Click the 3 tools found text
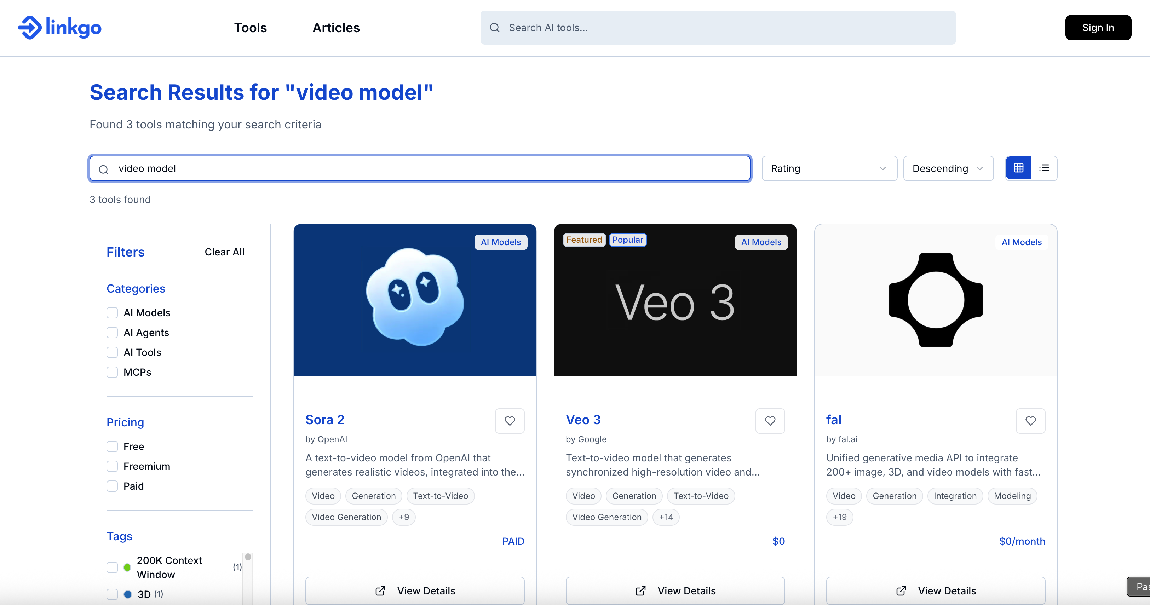 (120, 200)
